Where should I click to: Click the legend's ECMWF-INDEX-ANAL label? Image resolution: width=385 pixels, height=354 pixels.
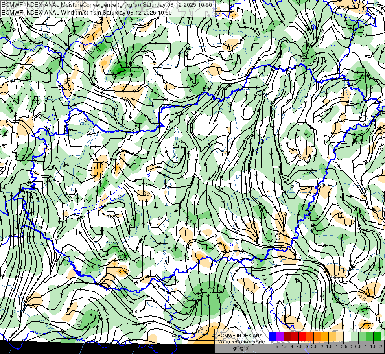pyautogui.click(x=241, y=336)
